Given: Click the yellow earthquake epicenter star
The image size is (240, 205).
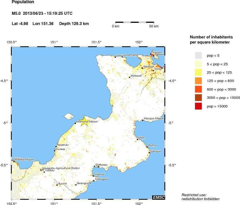Looking at the screenshot, I should coord(85,121).
